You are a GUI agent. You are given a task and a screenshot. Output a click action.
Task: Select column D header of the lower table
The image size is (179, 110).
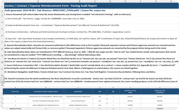(100, 88)
